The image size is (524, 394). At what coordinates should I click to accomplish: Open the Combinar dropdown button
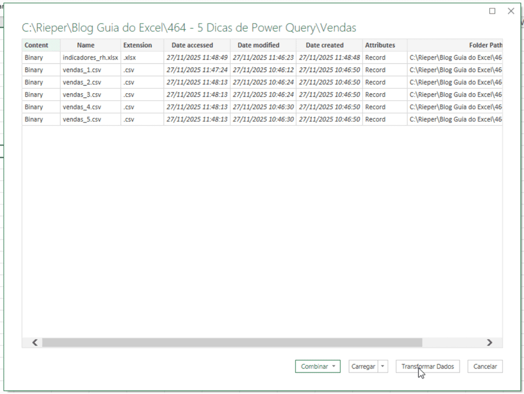[318, 366]
